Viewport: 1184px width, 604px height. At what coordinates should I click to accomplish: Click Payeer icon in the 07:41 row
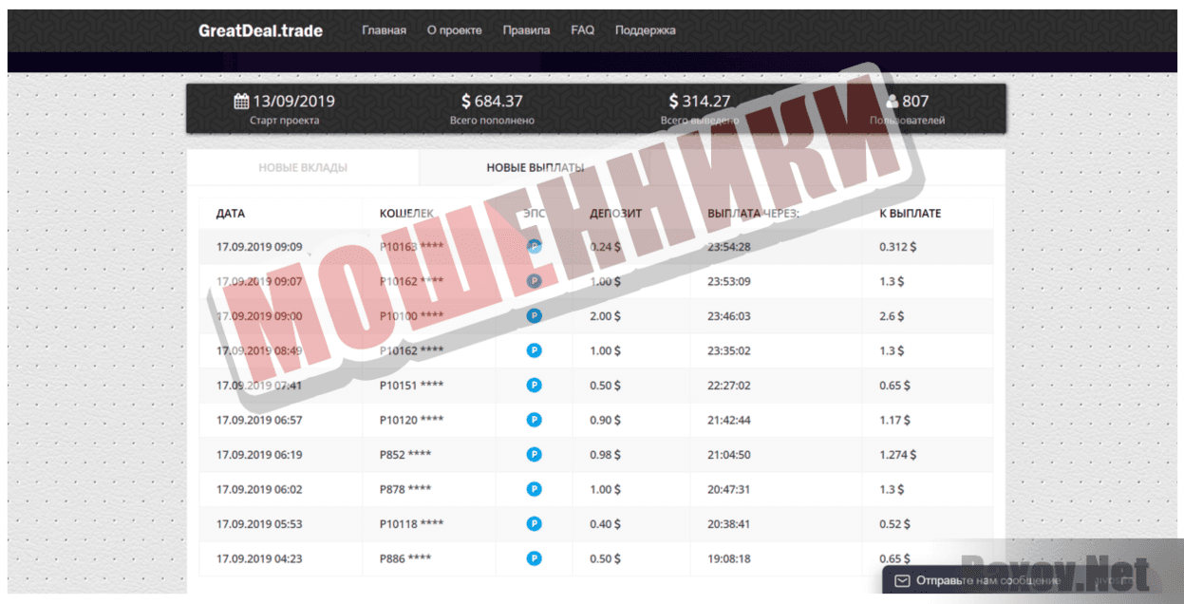[534, 386]
